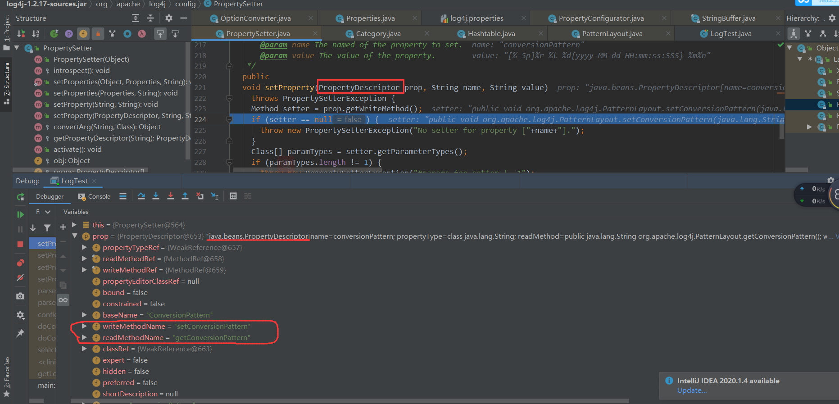Click the thread dump camera icon
The width and height of the screenshot is (839, 404).
click(x=20, y=296)
